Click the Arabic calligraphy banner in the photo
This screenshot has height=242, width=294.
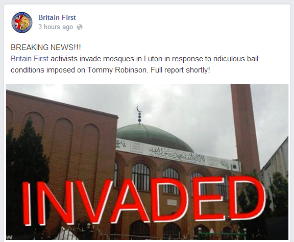[x=177, y=154]
